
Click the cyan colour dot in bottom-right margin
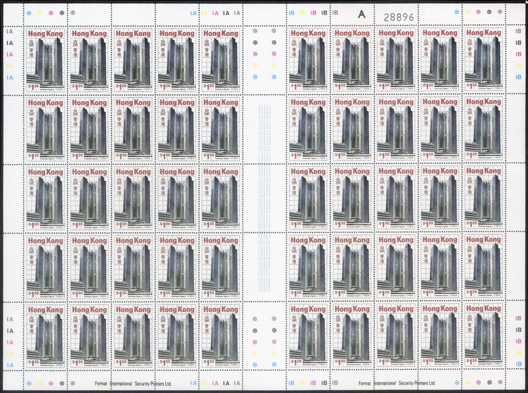[457, 383]
